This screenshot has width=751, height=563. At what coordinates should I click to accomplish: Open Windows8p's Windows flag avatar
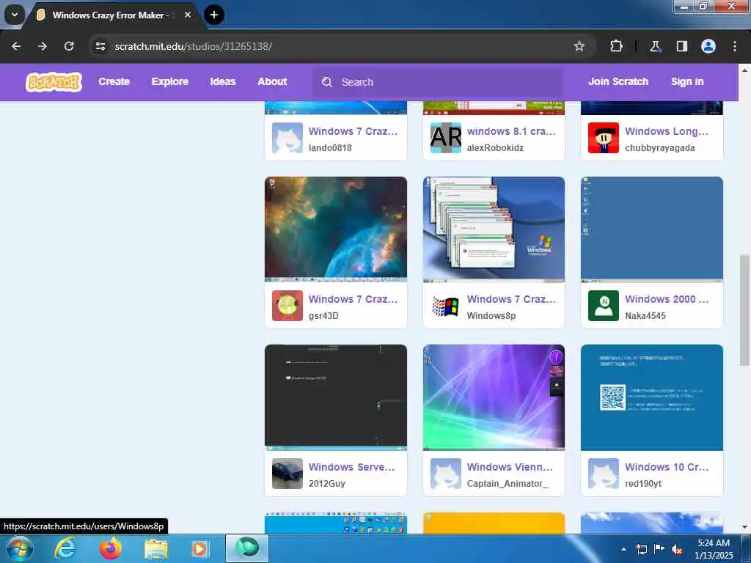point(445,306)
